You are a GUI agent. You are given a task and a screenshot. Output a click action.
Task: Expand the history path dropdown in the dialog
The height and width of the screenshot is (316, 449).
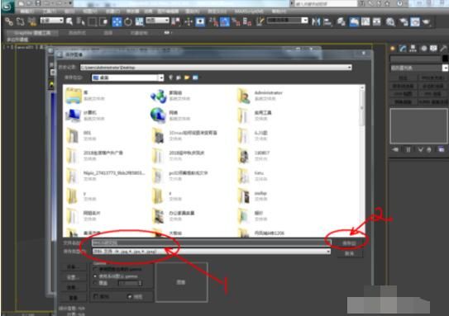[349, 68]
